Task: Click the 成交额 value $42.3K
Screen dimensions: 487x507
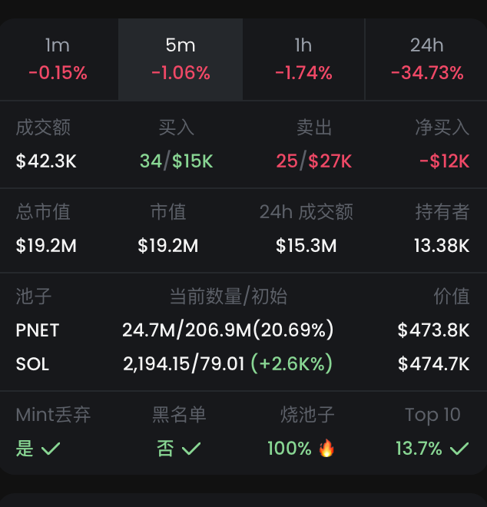Action: tap(46, 161)
